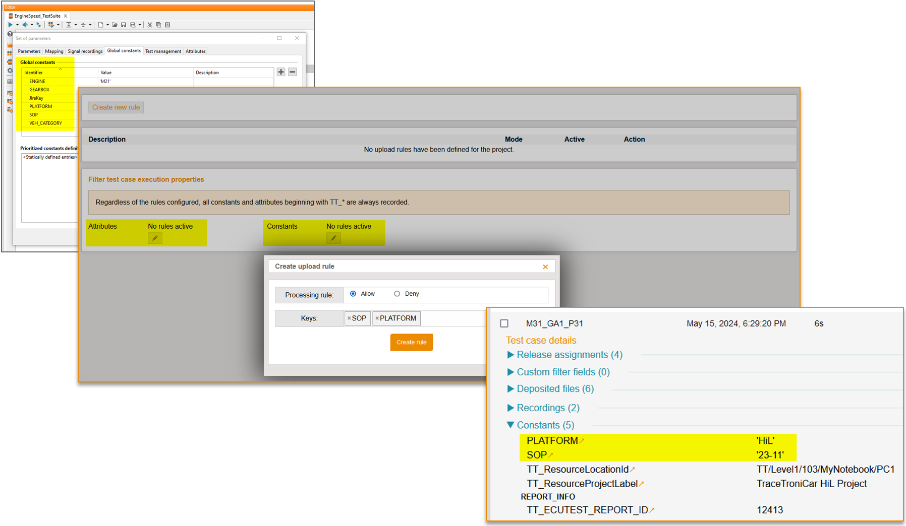Confirm with the Create rule button
906x526 pixels.
411,342
